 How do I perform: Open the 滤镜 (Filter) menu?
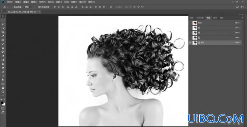(59, 2)
